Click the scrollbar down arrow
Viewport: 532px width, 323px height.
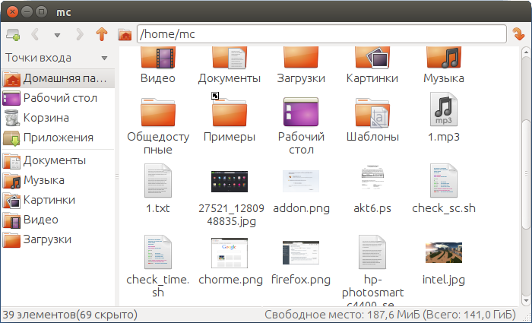[526, 300]
